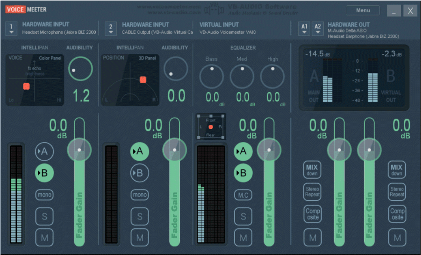Click Stereo Repeat on bus A

tap(312, 192)
